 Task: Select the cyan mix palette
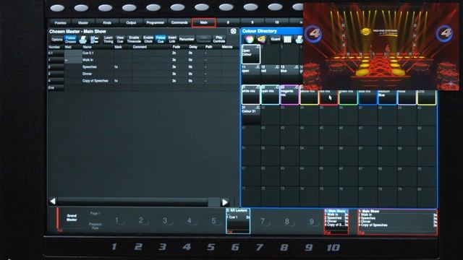point(270,95)
